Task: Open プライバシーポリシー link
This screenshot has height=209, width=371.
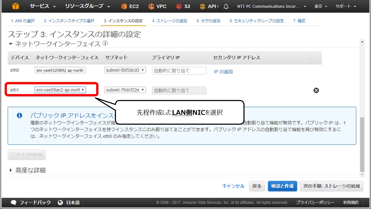Action: (315, 202)
